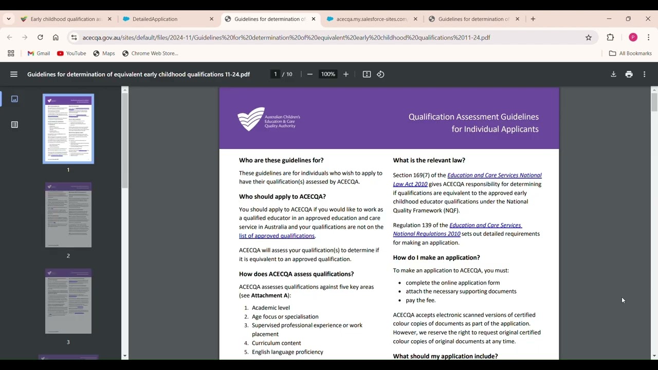
Task: Download the PDF file
Action: 613,75
